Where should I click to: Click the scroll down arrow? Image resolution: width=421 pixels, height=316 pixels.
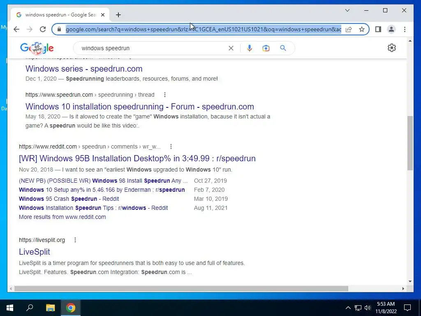pos(410,281)
